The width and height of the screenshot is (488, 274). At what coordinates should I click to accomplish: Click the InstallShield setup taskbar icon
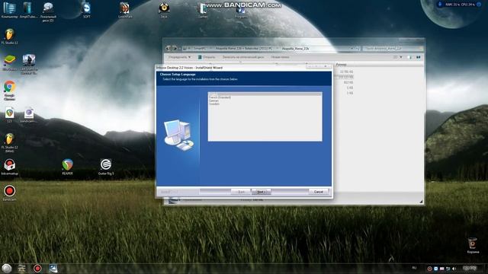pos(53,268)
